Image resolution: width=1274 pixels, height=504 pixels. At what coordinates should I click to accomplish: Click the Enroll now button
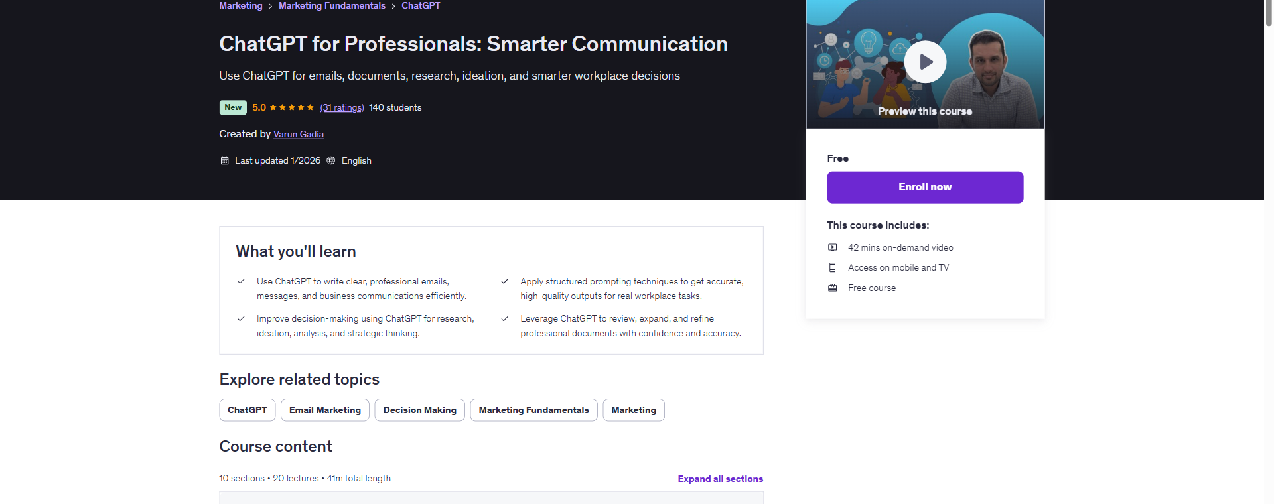(925, 187)
